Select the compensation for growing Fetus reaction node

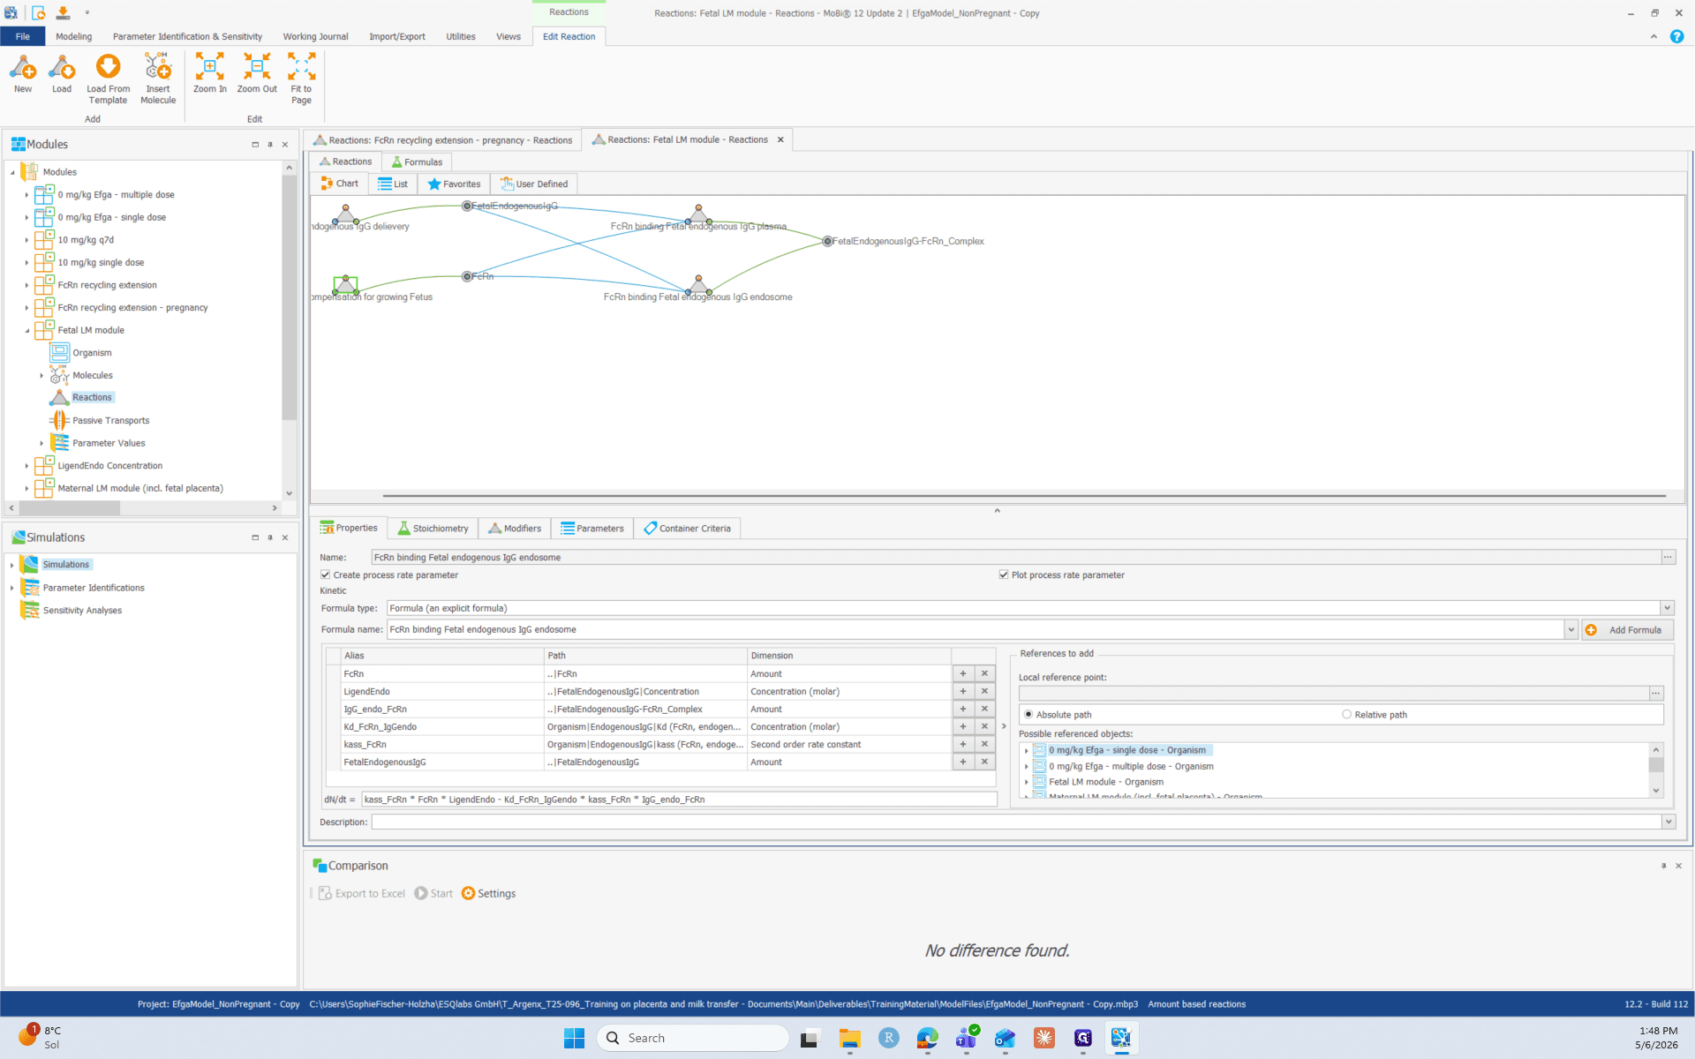pyautogui.click(x=345, y=284)
